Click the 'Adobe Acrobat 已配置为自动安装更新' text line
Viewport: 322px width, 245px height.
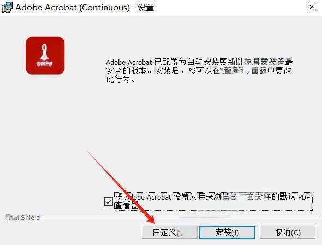click(x=199, y=62)
